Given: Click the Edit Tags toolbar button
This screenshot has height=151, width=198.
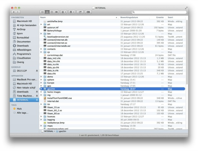Looking at the screenshot, I should click(x=88, y=12).
